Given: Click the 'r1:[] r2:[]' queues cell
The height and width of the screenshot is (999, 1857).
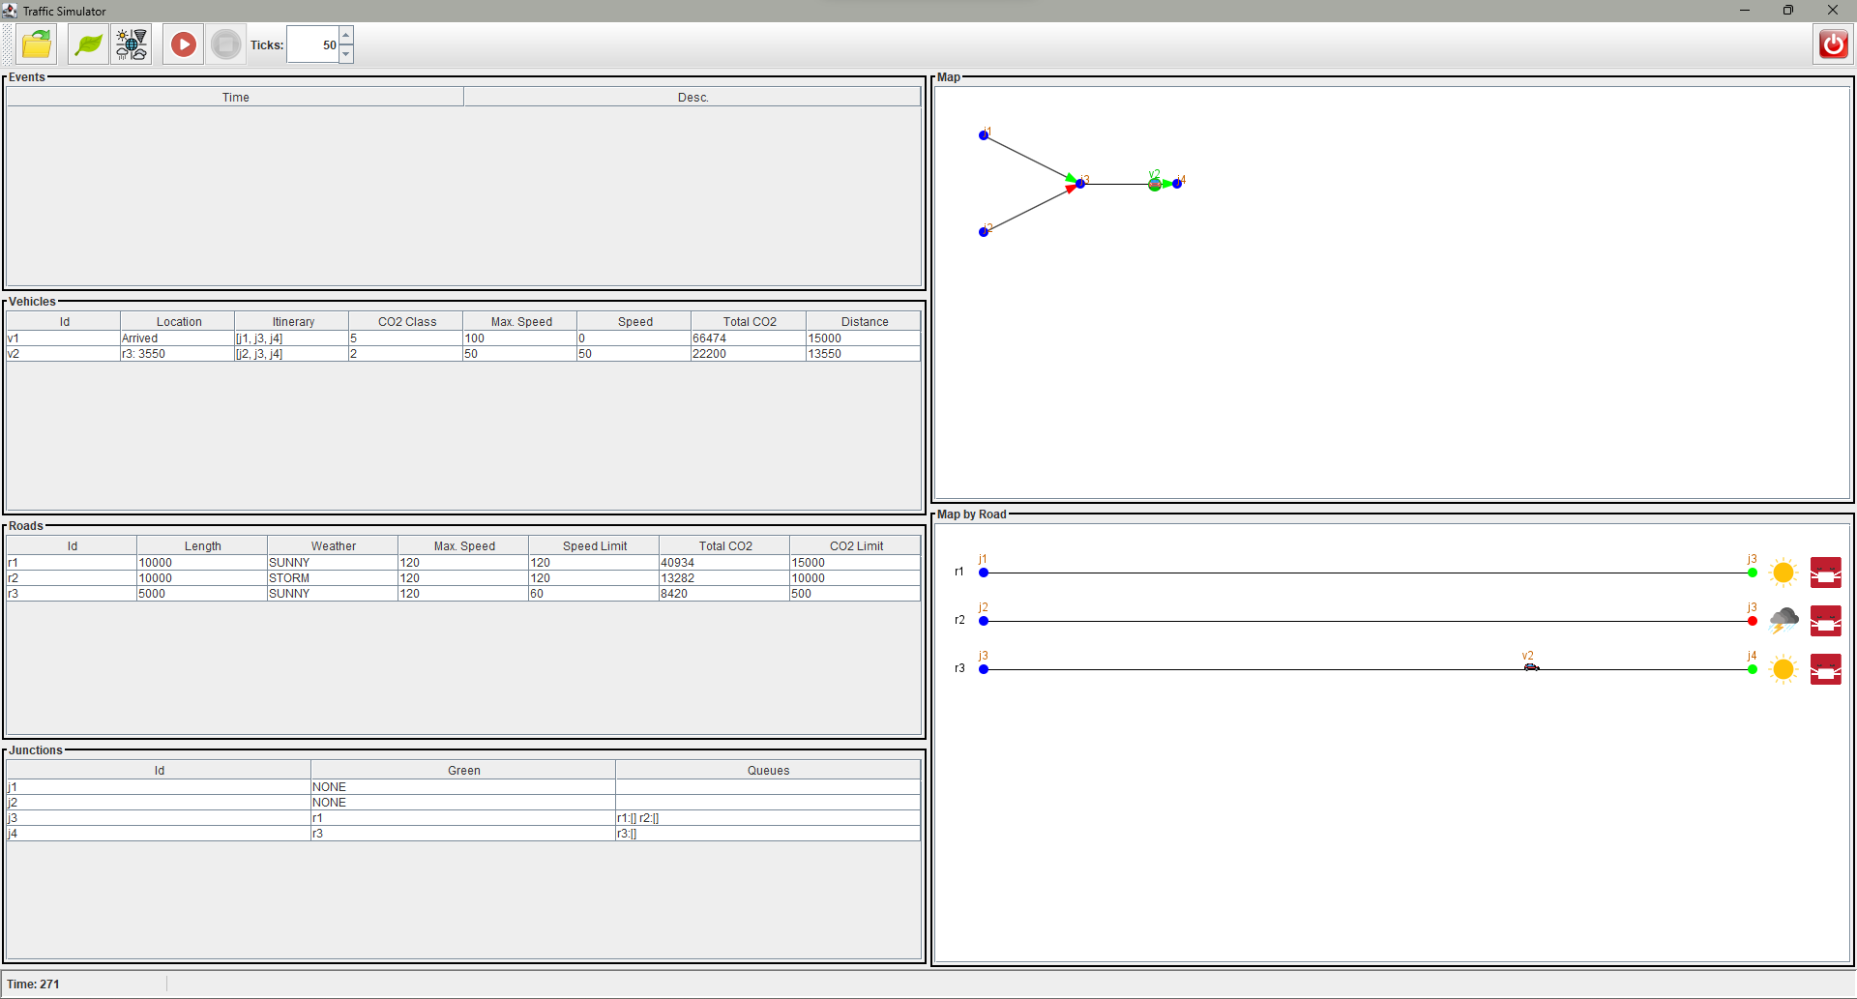Looking at the screenshot, I should (768, 818).
